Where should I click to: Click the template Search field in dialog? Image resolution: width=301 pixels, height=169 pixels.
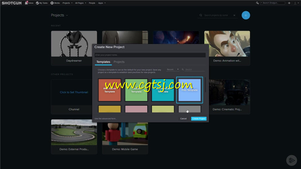coord(194,69)
